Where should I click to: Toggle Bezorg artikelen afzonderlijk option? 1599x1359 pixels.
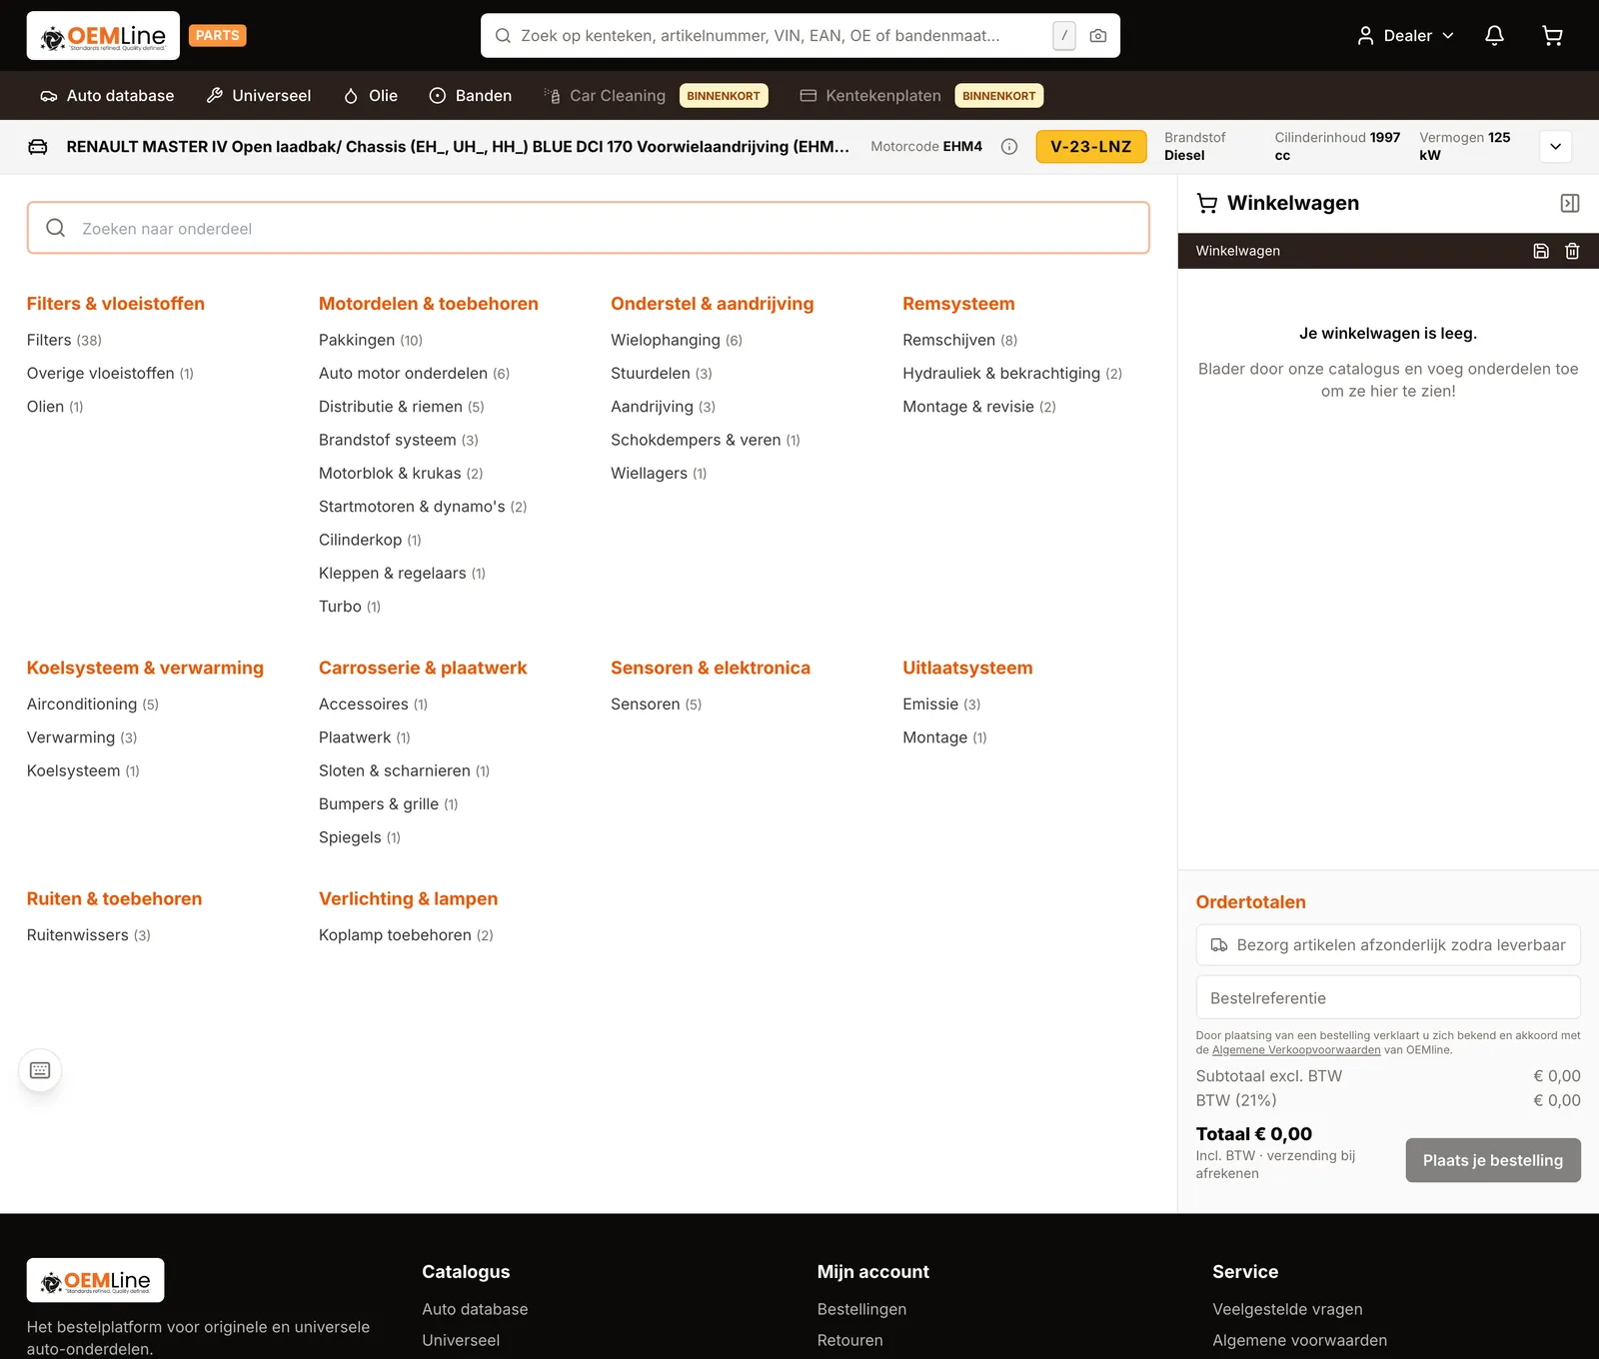point(1388,944)
